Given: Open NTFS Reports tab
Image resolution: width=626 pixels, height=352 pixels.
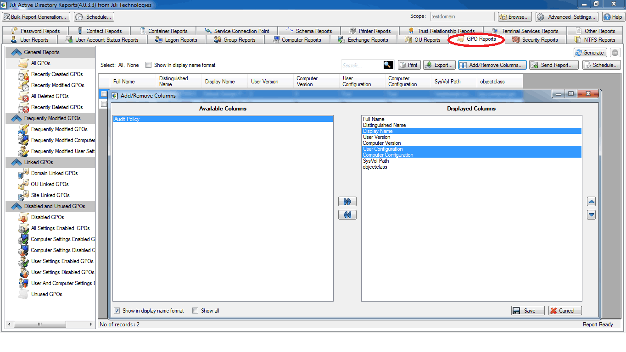Looking at the screenshot, I should 595,40.
